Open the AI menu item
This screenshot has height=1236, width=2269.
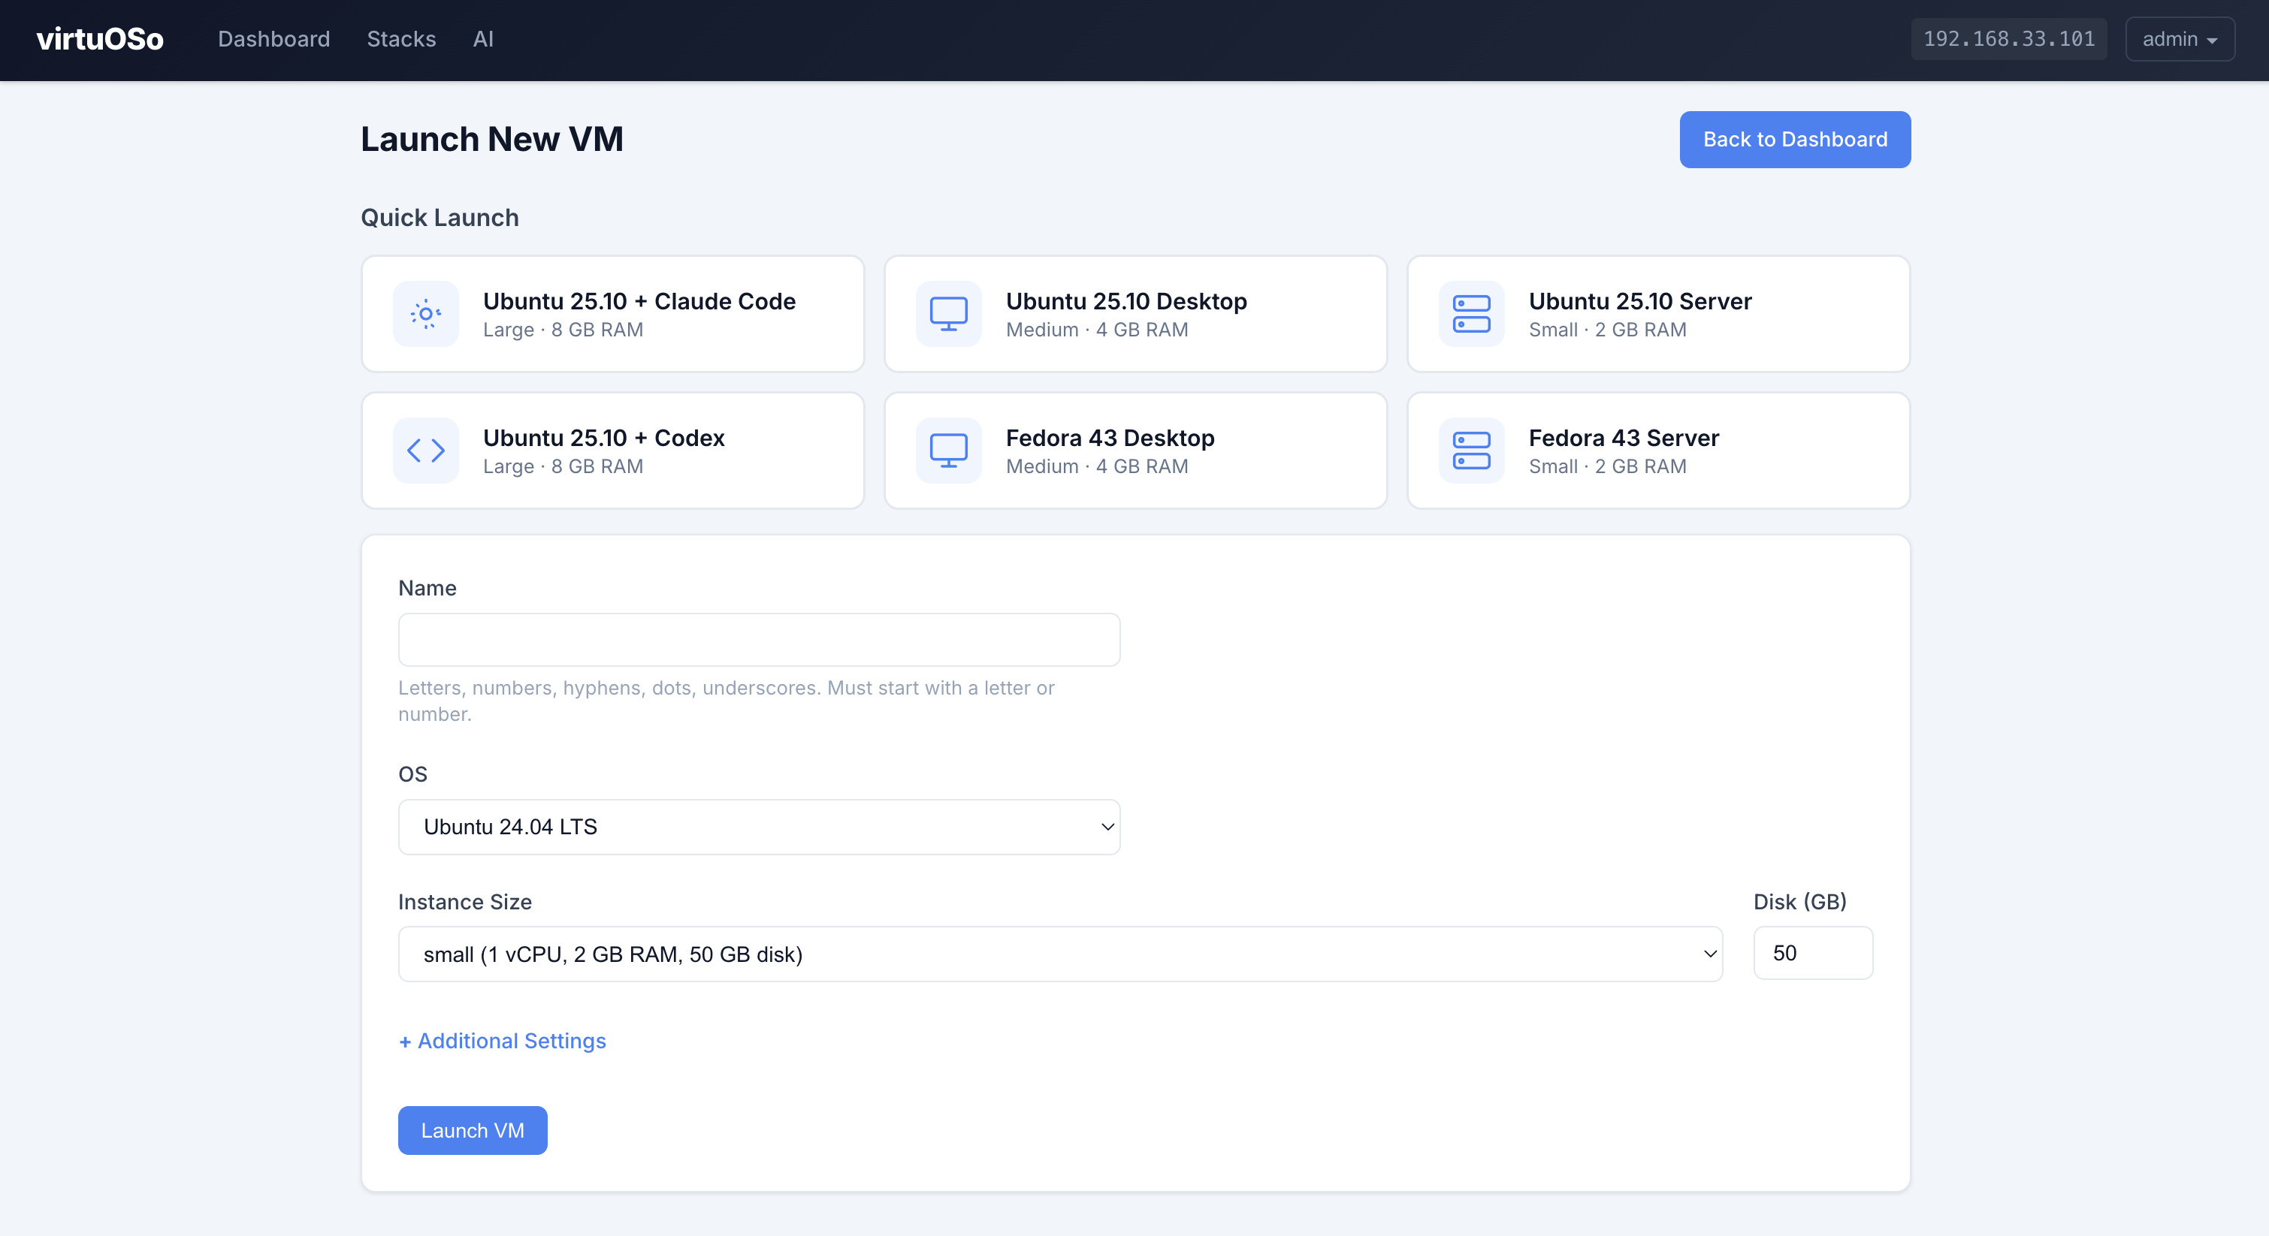484,39
